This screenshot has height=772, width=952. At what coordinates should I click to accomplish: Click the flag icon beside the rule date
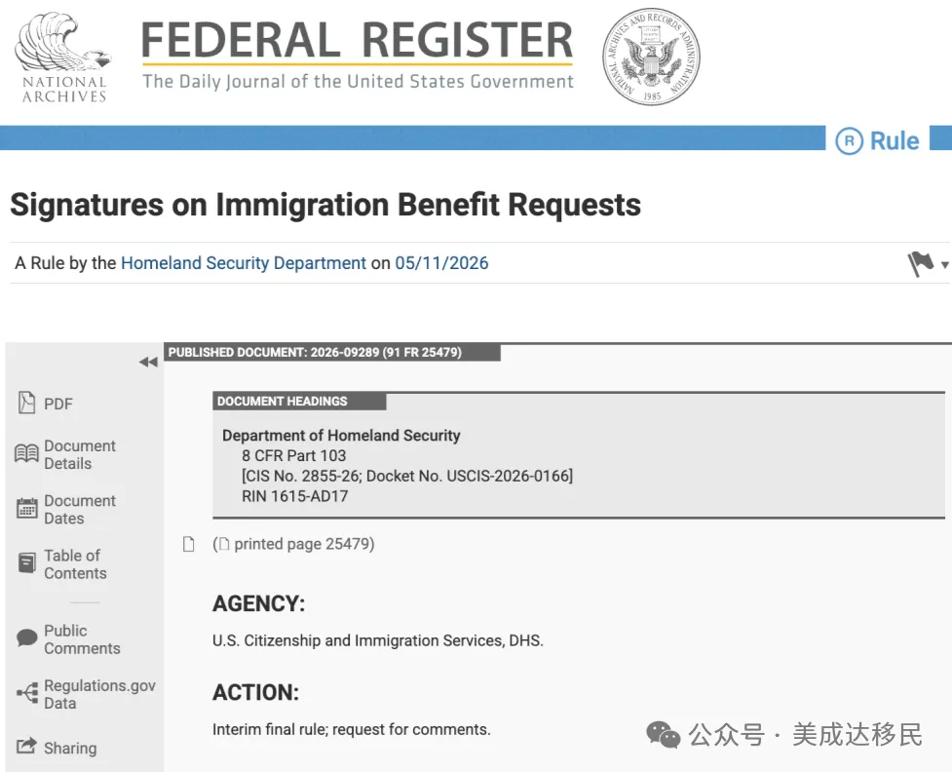[921, 263]
